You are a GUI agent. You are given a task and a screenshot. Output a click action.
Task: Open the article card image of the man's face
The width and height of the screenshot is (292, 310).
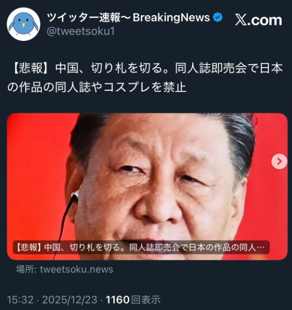point(147,186)
